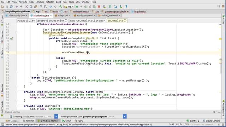Click the Redo arrow icon

click(21, 7)
